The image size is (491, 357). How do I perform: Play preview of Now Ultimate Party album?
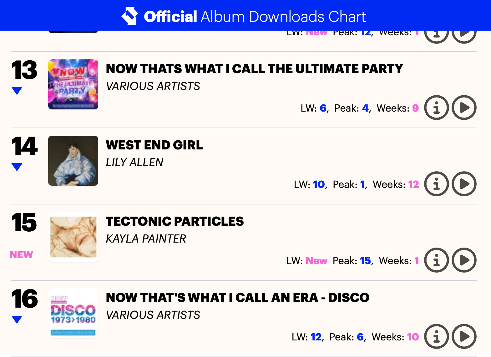[464, 108]
